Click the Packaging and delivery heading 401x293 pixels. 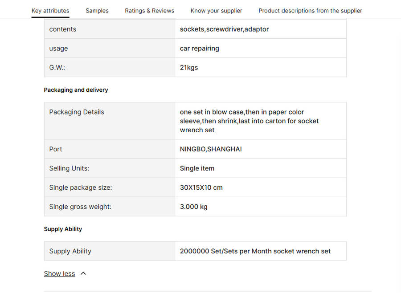[76, 90]
